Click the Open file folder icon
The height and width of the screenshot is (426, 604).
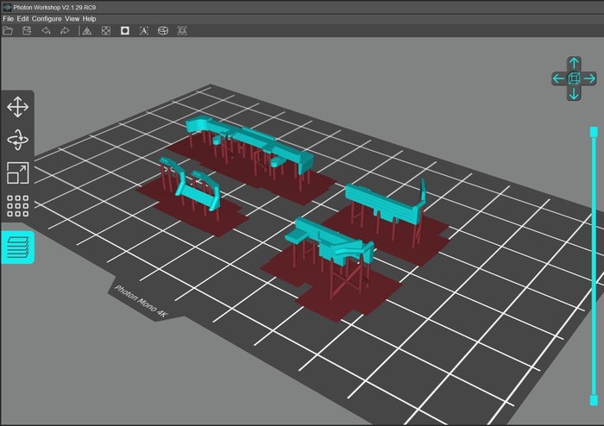coord(8,31)
